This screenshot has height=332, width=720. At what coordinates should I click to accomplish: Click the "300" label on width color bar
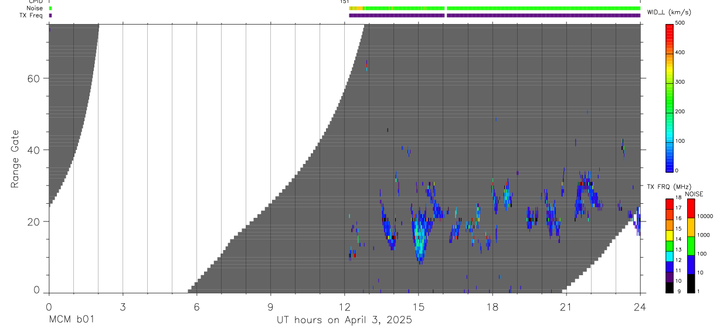pyautogui.click(x=680, y=82)
